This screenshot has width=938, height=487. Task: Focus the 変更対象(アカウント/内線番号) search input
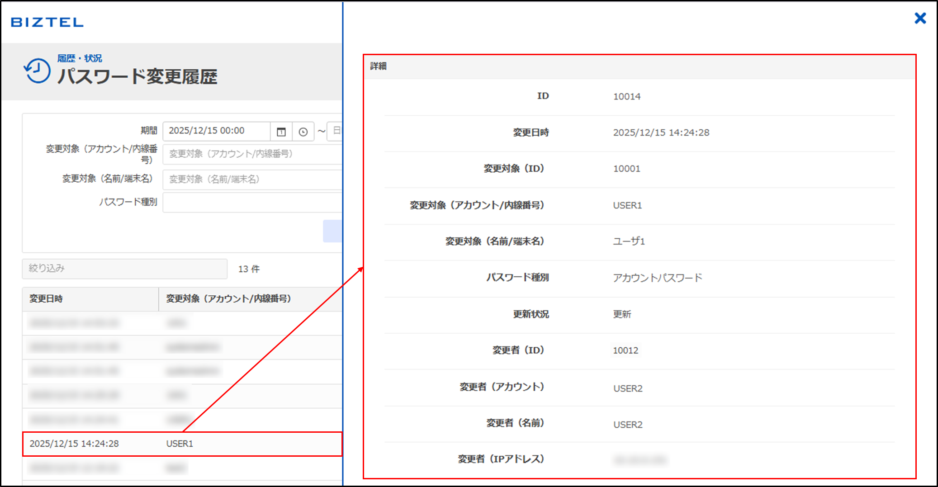pyautogui.click(x=252, y=154)
